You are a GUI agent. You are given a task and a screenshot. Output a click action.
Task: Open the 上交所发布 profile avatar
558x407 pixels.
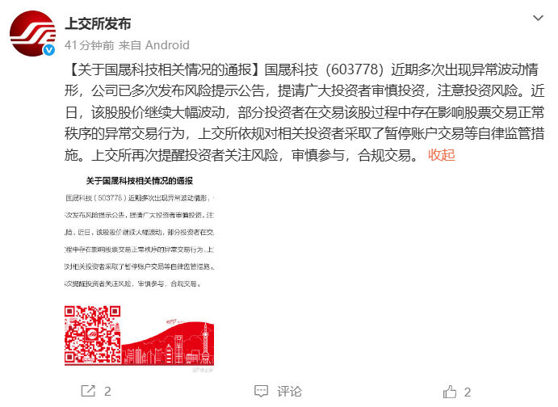pyautogui.click(x=32, y=33)
